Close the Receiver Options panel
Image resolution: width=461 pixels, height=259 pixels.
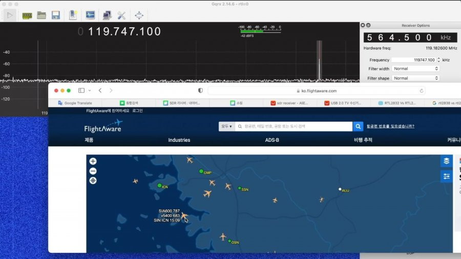click(363, 25)
